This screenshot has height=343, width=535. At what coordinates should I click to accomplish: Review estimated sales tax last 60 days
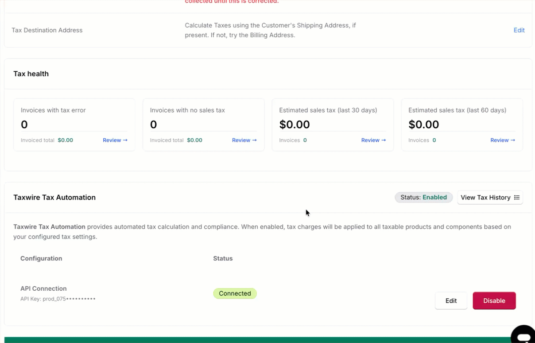click(x=503, y=140)
